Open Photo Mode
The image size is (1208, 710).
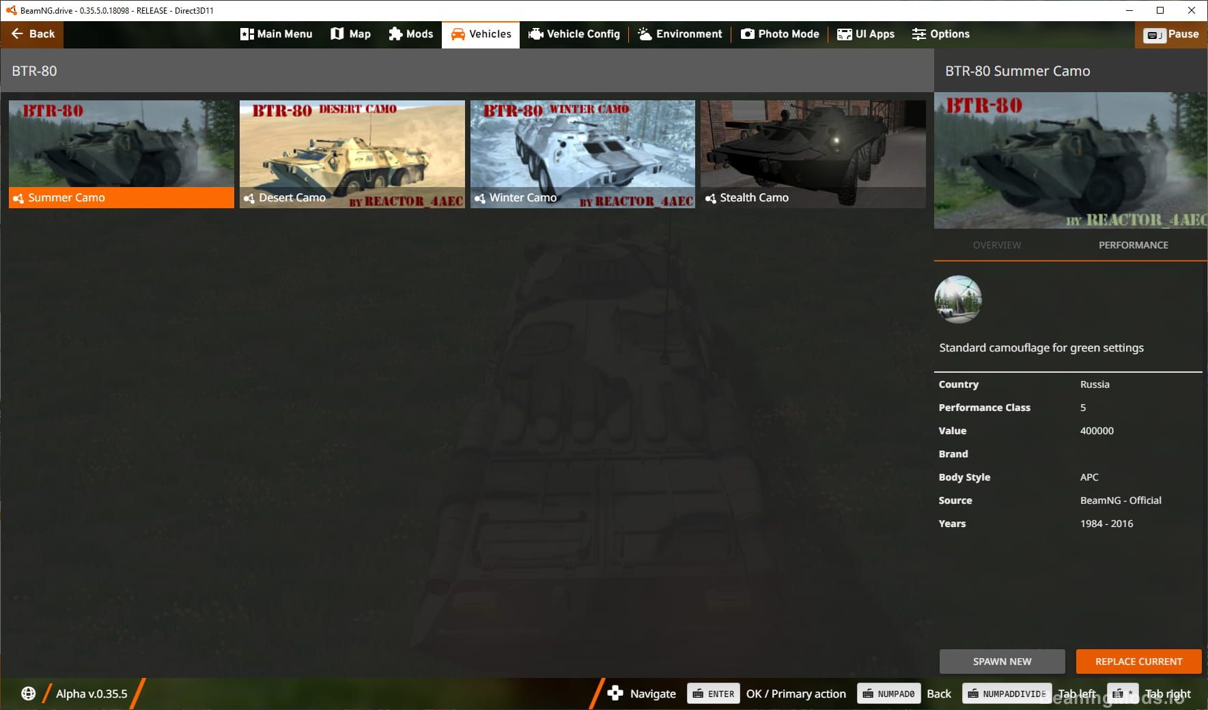[780, 34]
